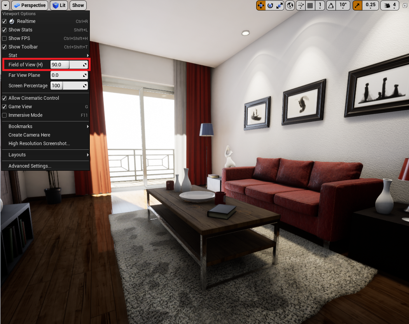Open the viewport options arrow button
Screen dimensions: 409x324
pos(5,5)
